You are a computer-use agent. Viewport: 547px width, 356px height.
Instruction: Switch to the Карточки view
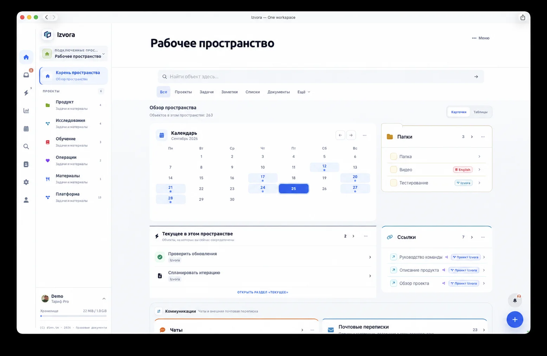459,112
